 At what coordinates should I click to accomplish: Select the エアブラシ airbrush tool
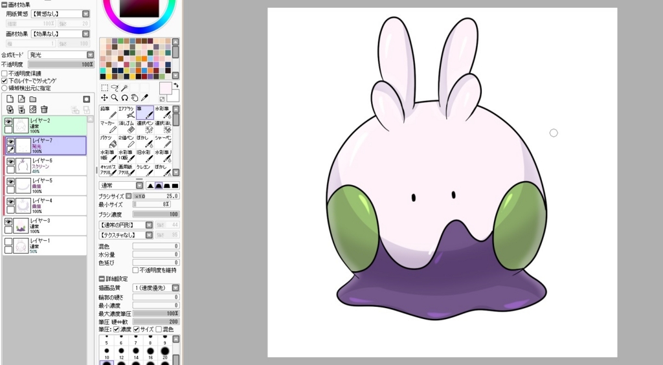click(126, 112)
